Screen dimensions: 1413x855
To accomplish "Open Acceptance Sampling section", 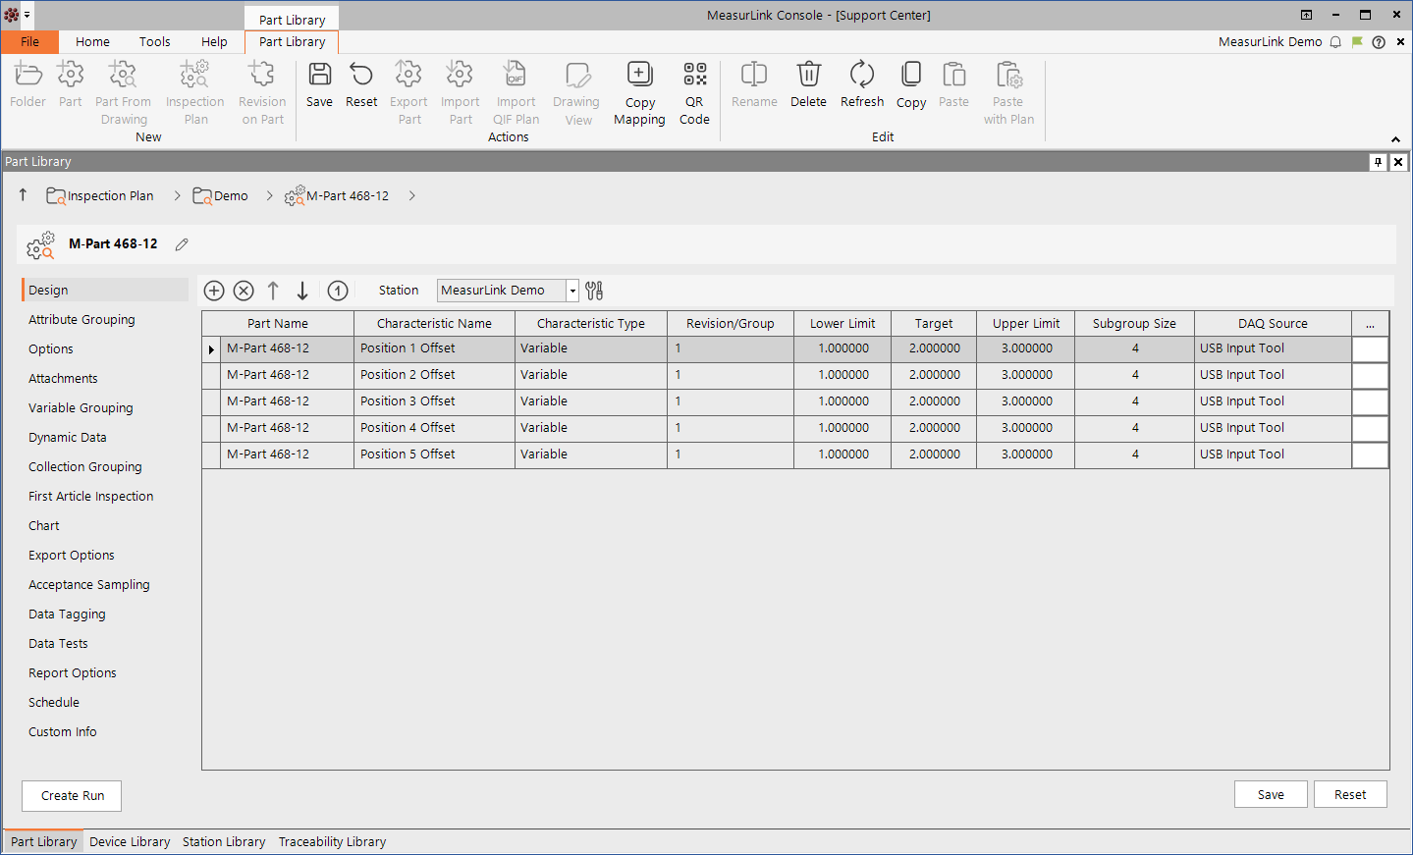I will point(88,585).
